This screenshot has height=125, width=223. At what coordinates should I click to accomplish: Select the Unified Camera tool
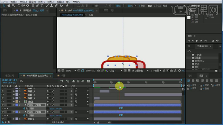(x=23, y=6)
